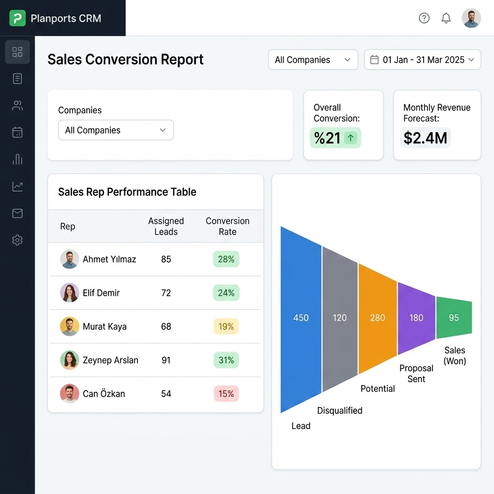This screenshot has width=494, height=494.
Task: Open the All Companies dropdown in header
Action: 313,59
